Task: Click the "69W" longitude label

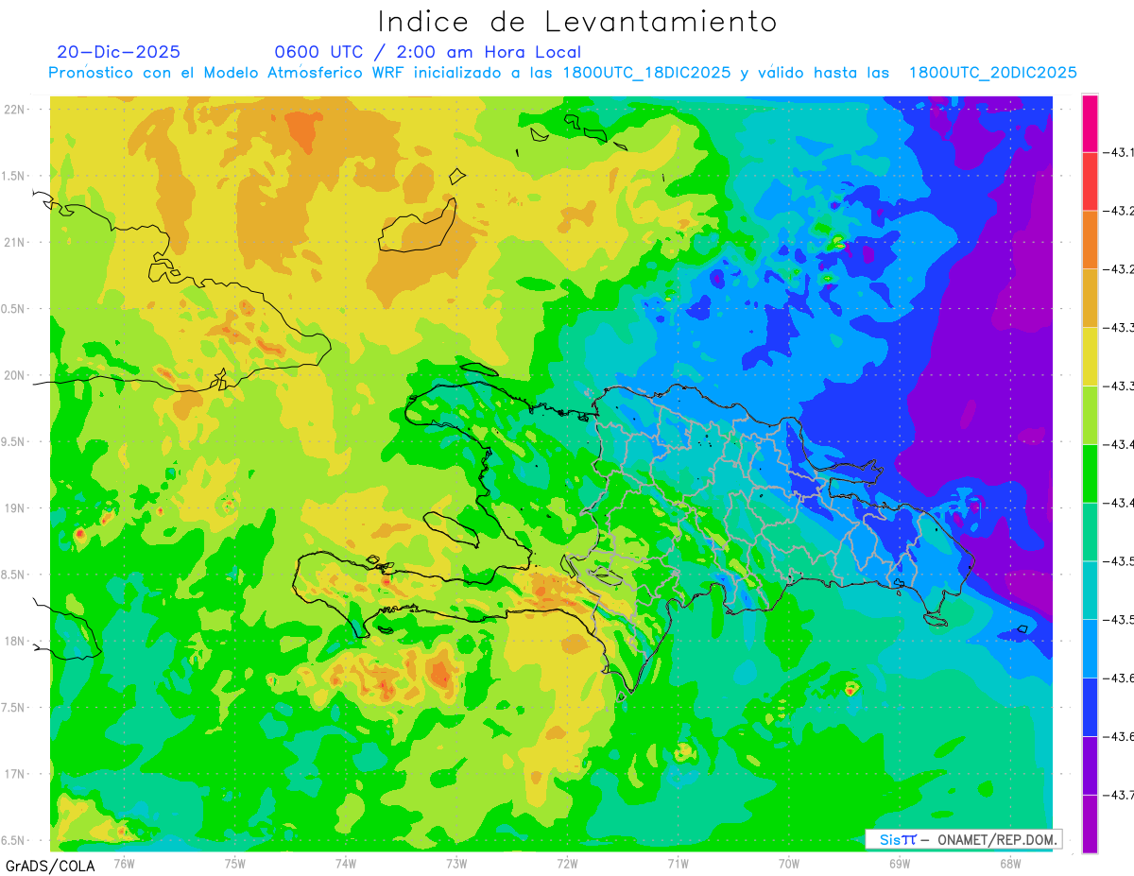Action: click(900, 863)
